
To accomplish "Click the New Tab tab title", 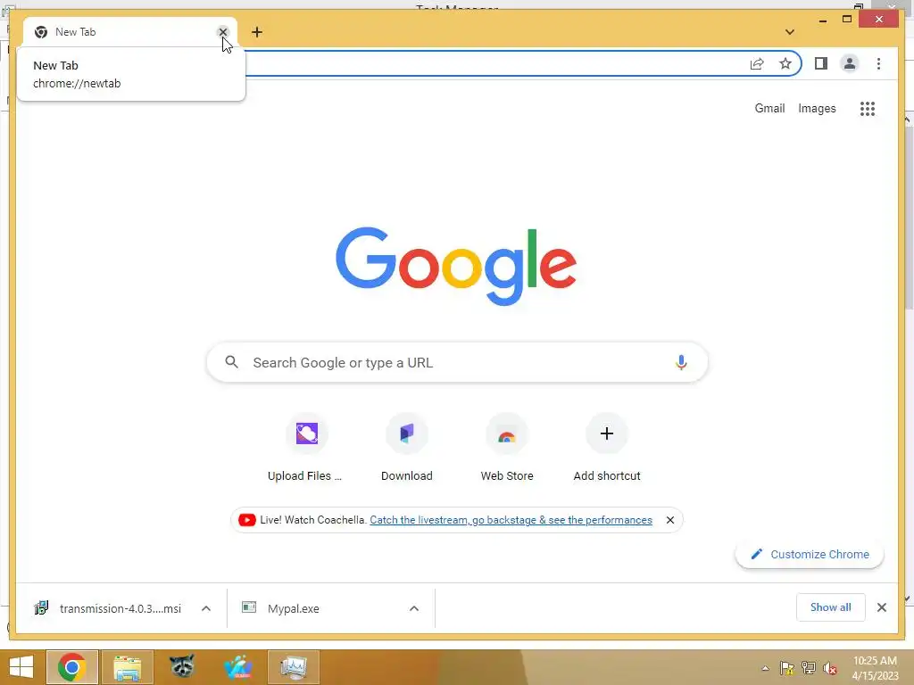I will pyautogui.click(x=75, y=32).
